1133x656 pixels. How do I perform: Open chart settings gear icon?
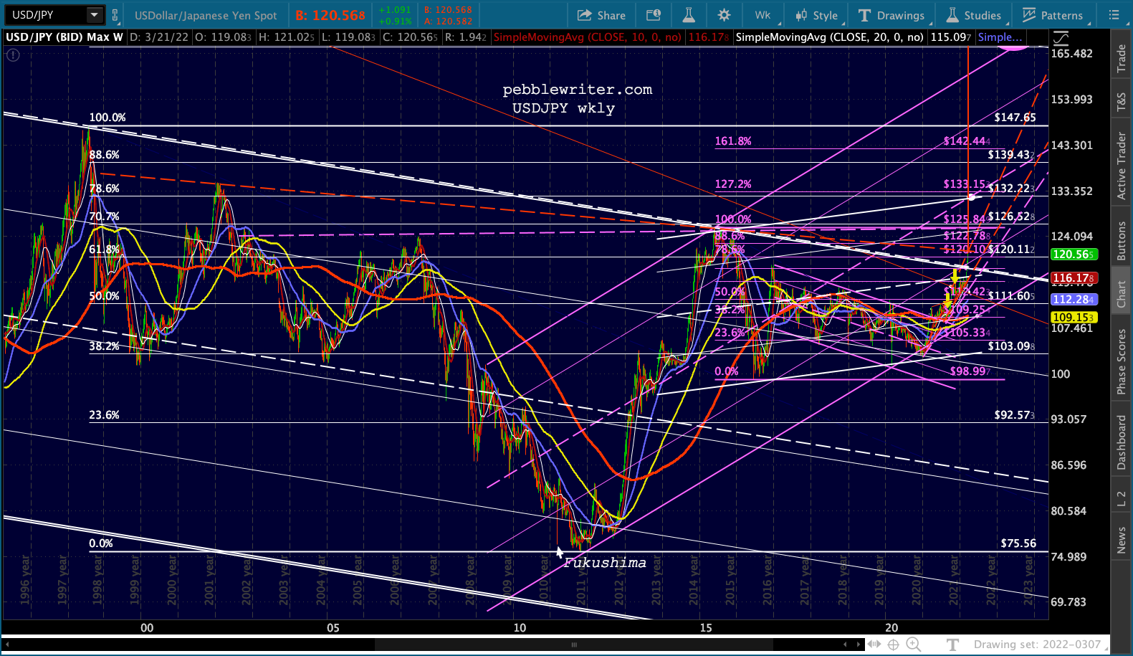tap(725, 15)
